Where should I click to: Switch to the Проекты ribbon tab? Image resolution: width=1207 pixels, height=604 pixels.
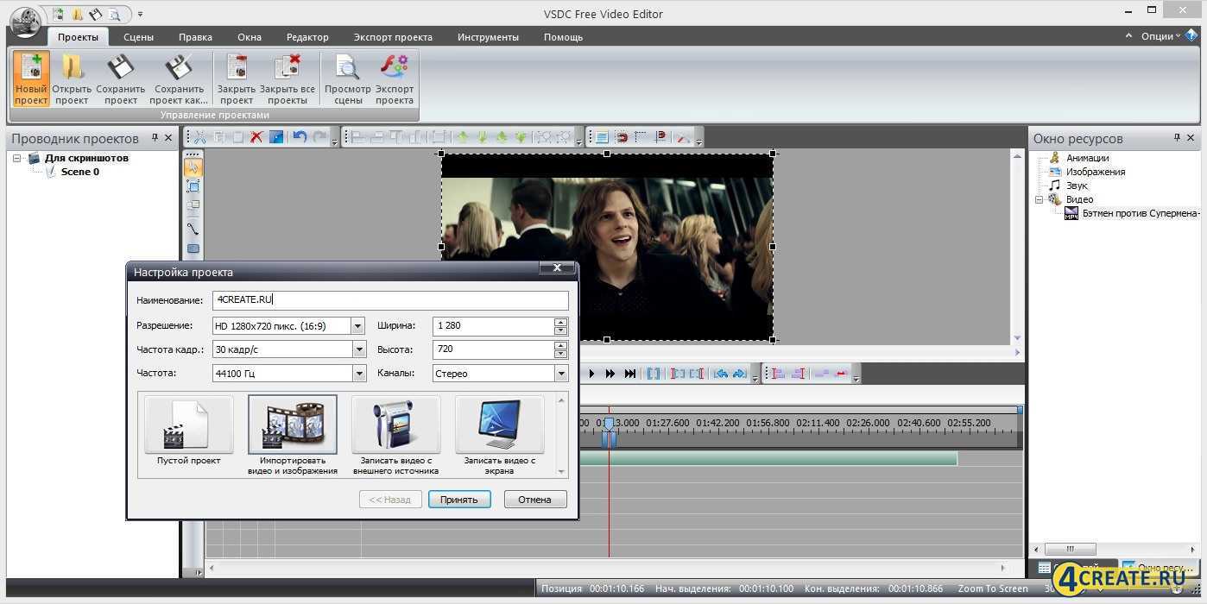pyautogui.click(x=78, y=37)
